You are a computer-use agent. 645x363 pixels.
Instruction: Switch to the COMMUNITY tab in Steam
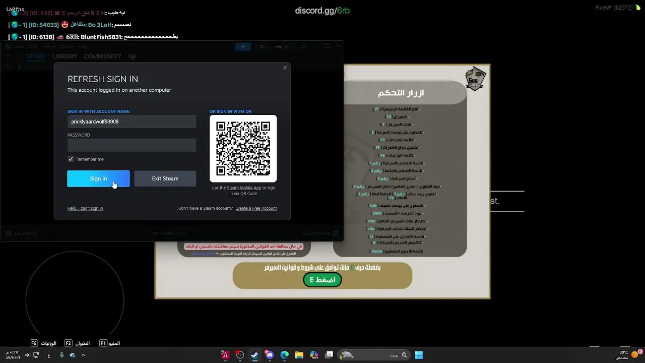pos(103,56)
